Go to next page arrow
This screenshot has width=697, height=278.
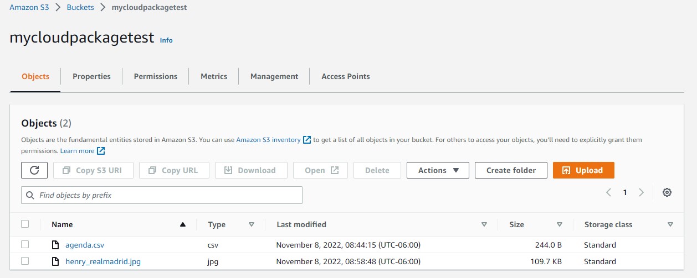641,192
